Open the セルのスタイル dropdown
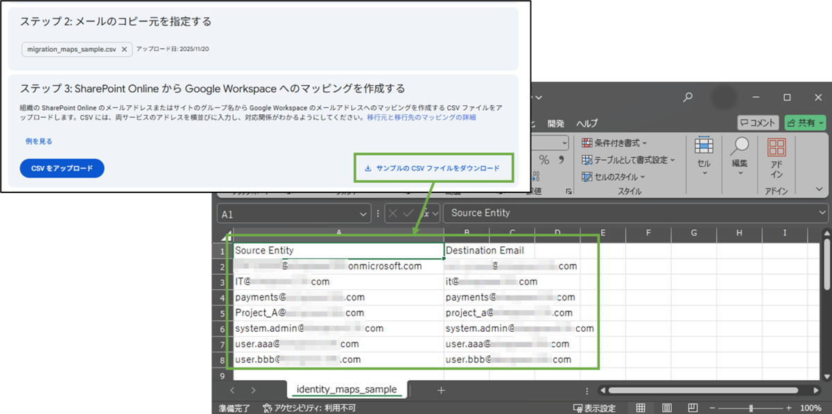The image size is (832, 414). (613, 177)
